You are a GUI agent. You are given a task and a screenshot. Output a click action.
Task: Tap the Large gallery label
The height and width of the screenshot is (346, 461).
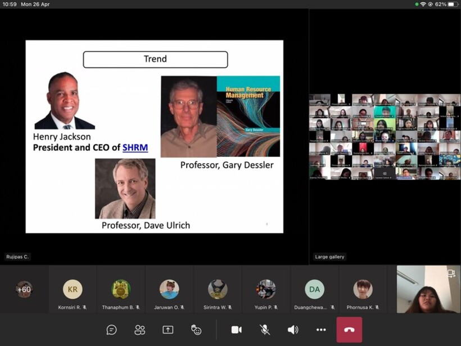[x=329, y=257]
